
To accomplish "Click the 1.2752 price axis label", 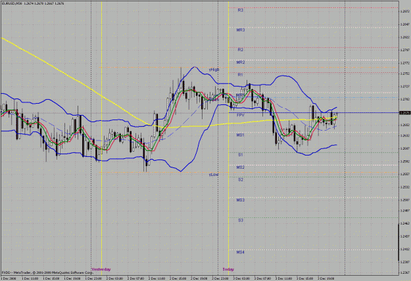I will (405, 74).
